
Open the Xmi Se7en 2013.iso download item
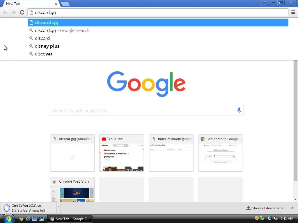[29, 208]
